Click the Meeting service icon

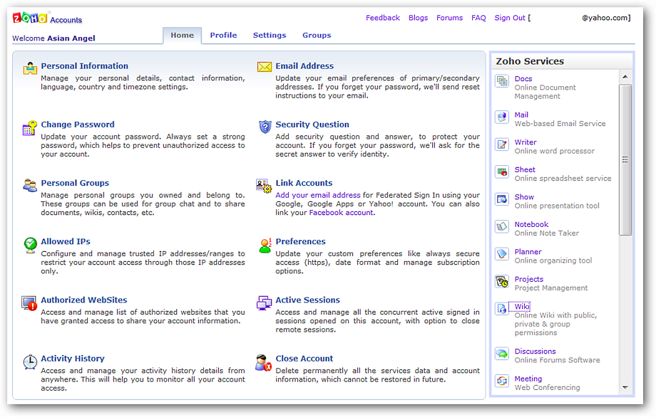coord(501,381)
